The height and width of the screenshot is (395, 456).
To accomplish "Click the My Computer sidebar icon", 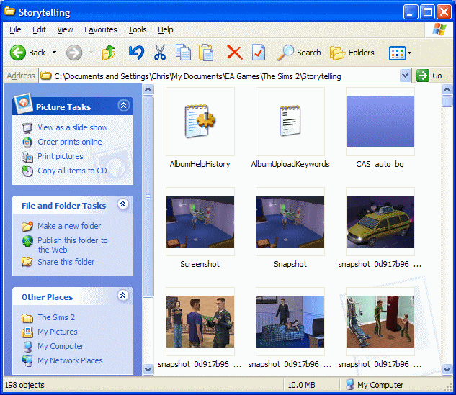I will (27, 347).
